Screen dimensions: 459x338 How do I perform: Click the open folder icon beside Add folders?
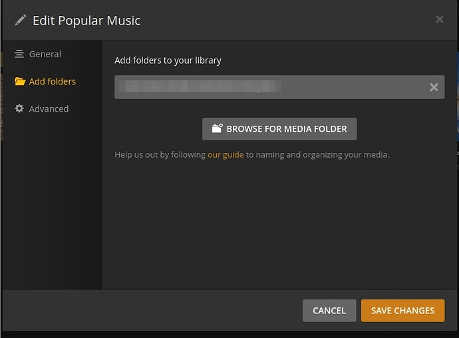tap(19, 81)
